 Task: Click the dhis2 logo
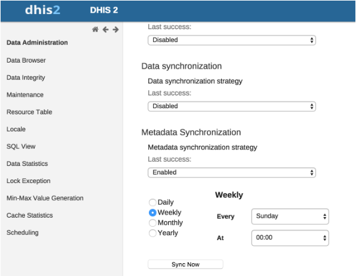(43, 10)
